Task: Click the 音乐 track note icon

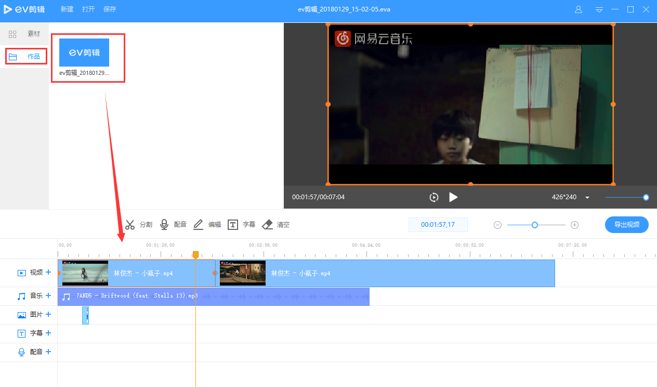Action: pyautogui.click(x=22, y=296)
